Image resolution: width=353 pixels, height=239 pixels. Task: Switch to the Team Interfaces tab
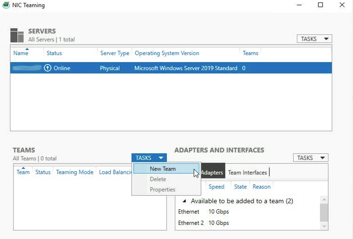(x=247, y=173)
